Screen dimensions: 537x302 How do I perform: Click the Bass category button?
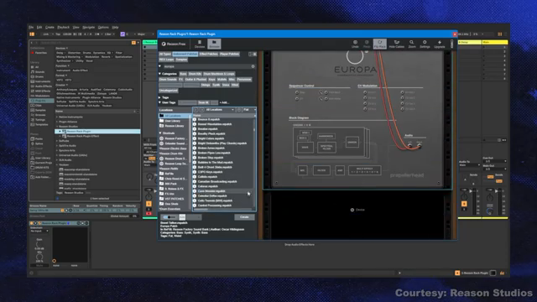[x=183, y=74]
